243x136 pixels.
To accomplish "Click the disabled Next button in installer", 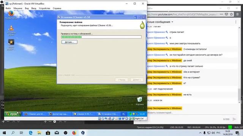I will [x=137, y=80].
